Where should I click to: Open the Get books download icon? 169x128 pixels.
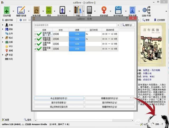(x=133, y=10)
